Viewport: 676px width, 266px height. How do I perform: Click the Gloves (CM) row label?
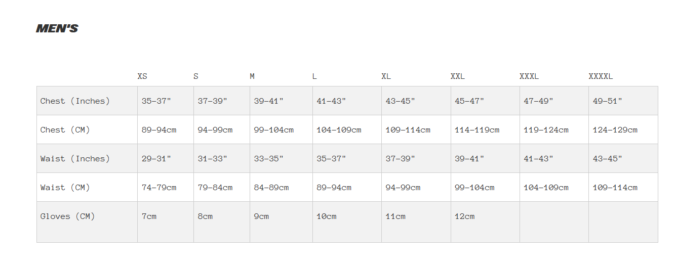[x=68, y=216]
